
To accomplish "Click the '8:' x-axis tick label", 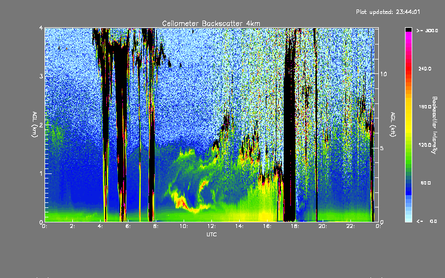I will (x=156, y=226).
